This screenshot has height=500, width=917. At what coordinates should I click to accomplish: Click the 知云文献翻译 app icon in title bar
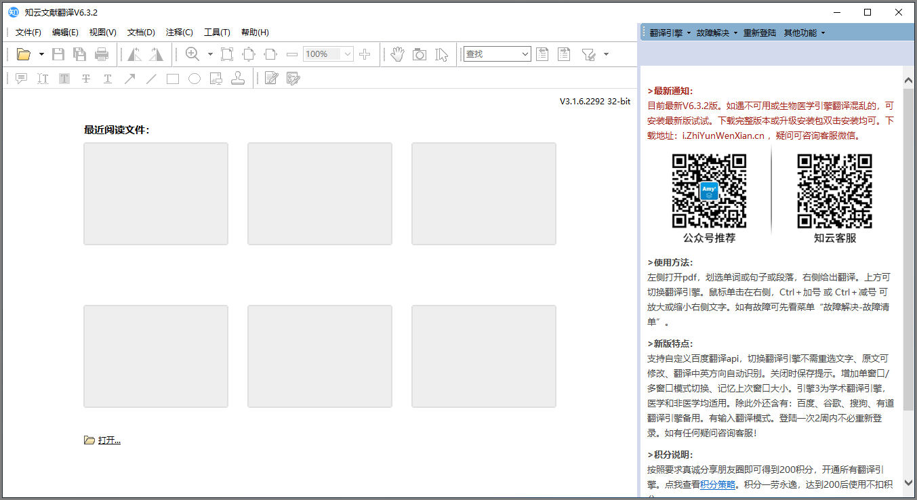pyautogui.click(x=13, y=12)
